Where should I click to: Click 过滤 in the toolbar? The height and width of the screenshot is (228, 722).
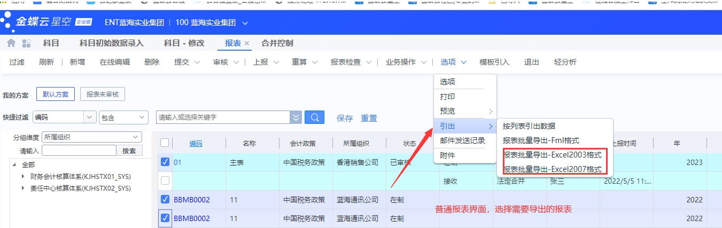(x=17, y=62)
